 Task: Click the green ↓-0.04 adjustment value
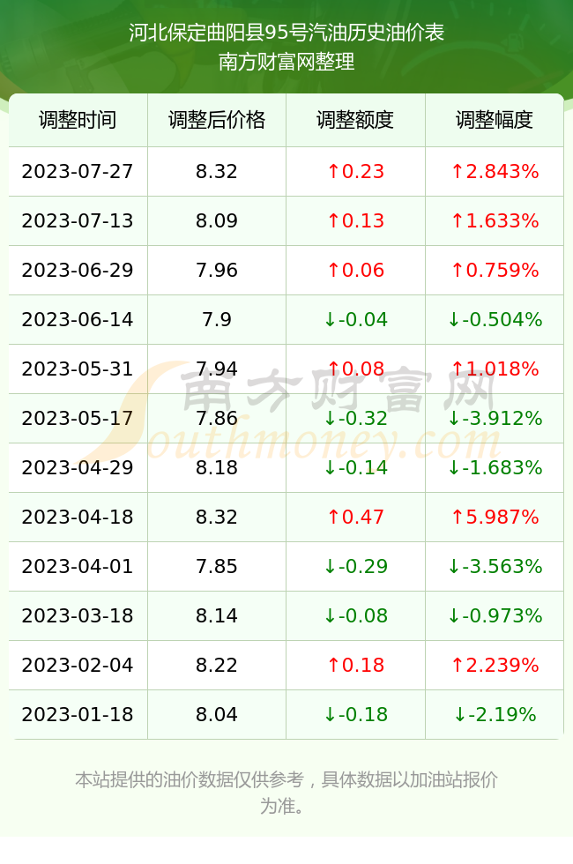[355, 319]
